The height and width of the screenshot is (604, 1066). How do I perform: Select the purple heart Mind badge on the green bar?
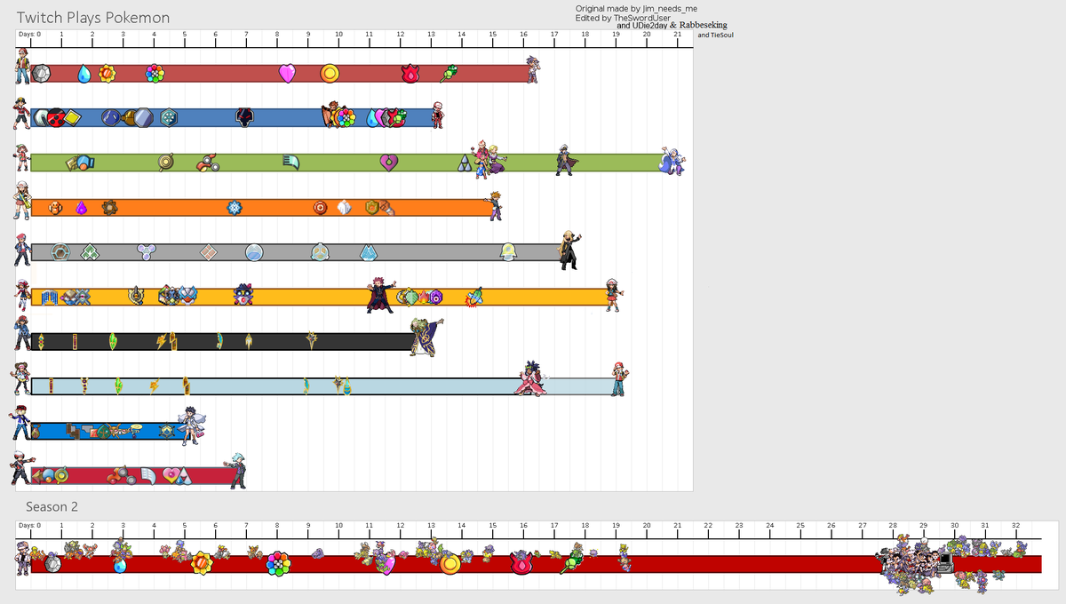pyautogui.click(x=388, y=163)
